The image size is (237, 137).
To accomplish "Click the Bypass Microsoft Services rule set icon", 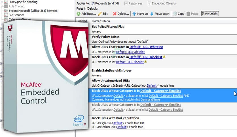I will tap(6, 11).
